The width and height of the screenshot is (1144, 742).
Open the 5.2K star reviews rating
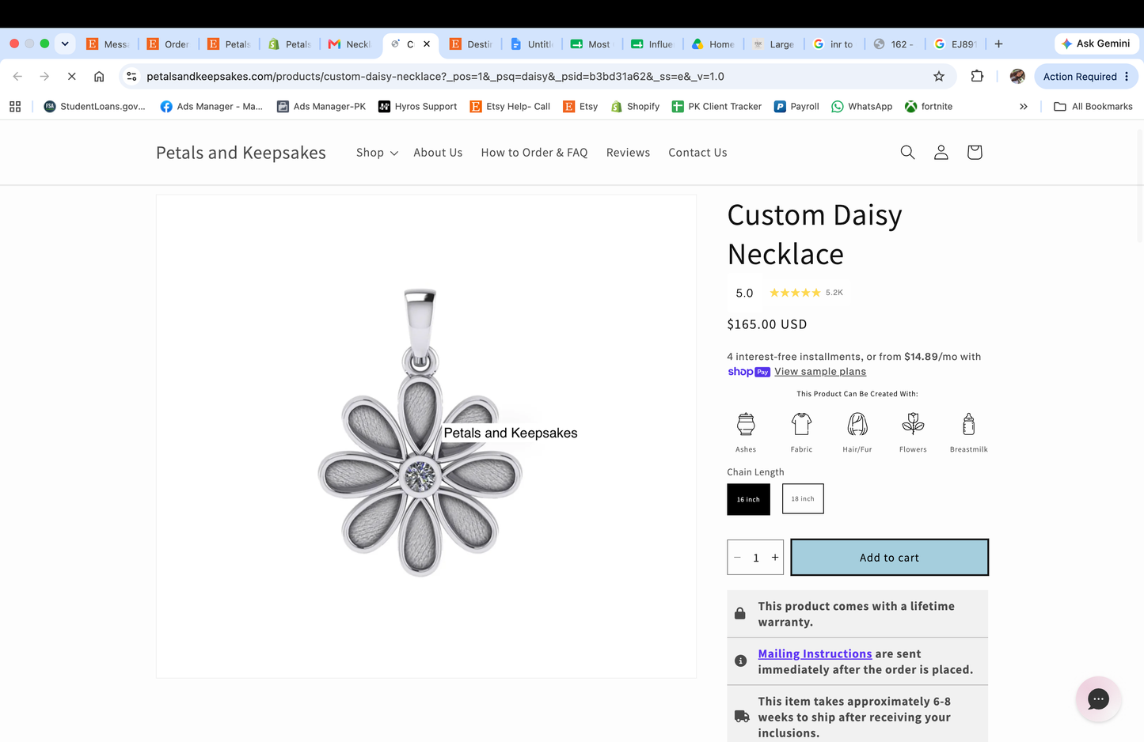tap(806, 293)
